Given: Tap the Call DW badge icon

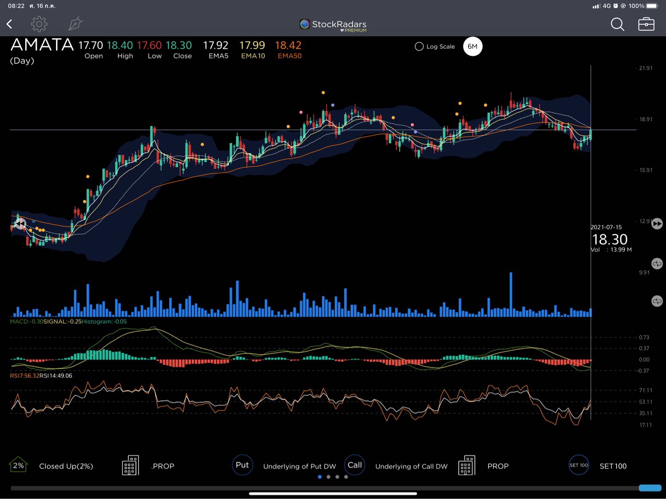Looking at the screenshot, I should [x=354, y=465].
